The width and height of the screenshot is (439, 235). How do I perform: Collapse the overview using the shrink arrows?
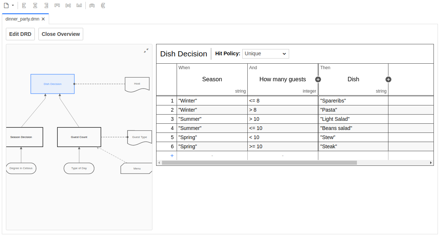(146, 51)
